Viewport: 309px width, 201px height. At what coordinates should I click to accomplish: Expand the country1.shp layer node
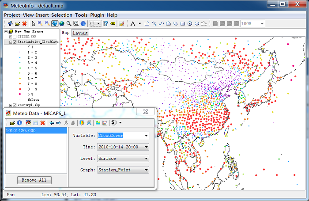coord(11,105)
